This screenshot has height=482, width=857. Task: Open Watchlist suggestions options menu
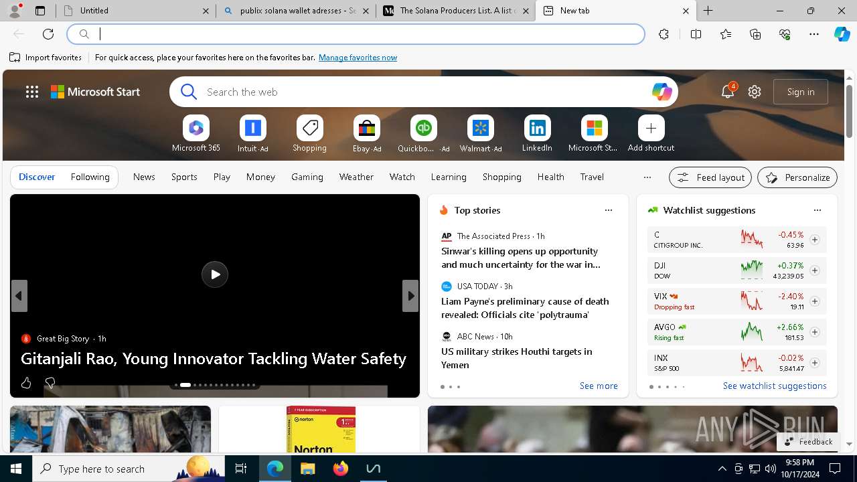(817, 210)
